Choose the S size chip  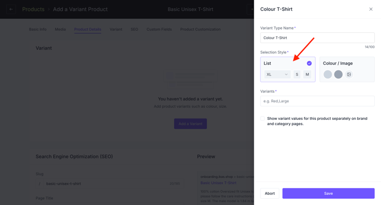(x=297, y=74)
